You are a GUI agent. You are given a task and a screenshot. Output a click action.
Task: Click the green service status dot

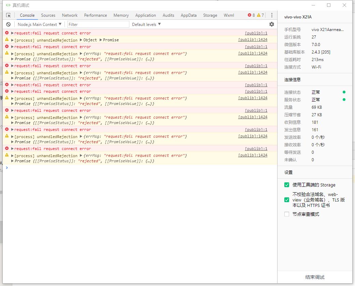click(x=344, y=100)
